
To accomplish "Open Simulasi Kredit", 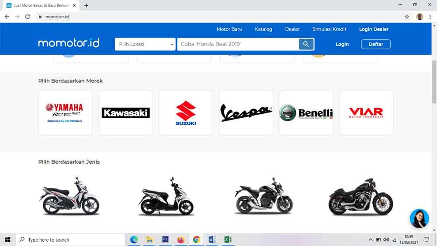I will click(329, 29).
